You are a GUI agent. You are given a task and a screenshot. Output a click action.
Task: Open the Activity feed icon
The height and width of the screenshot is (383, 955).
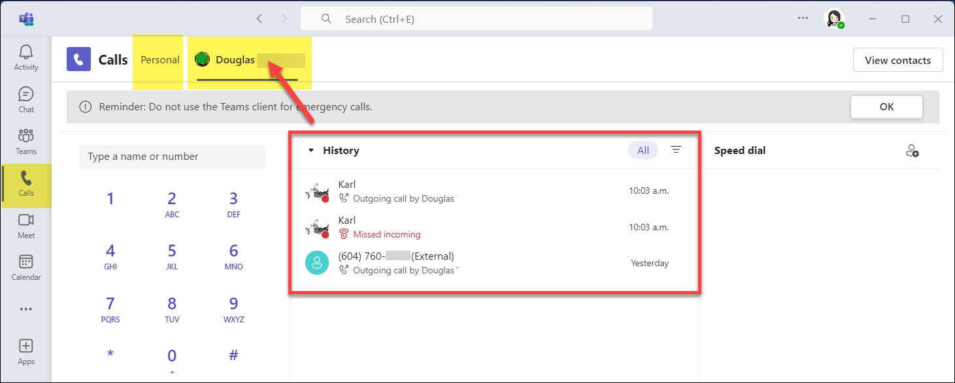(25, 57)
